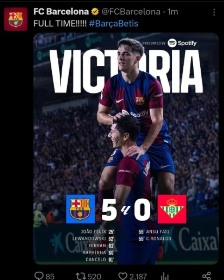Click the Spotify logo in the image
Image resolution: width=224 pixels, height=280 pixels.
(x=182, y=43)
